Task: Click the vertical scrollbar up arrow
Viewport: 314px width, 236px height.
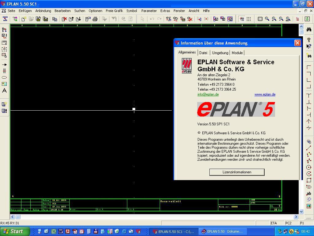Action: pos(301,26)
